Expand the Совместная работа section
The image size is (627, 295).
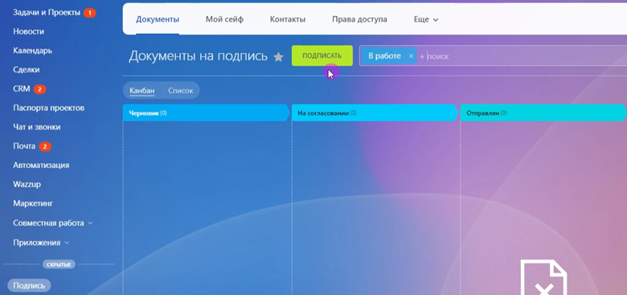point(53,223)
